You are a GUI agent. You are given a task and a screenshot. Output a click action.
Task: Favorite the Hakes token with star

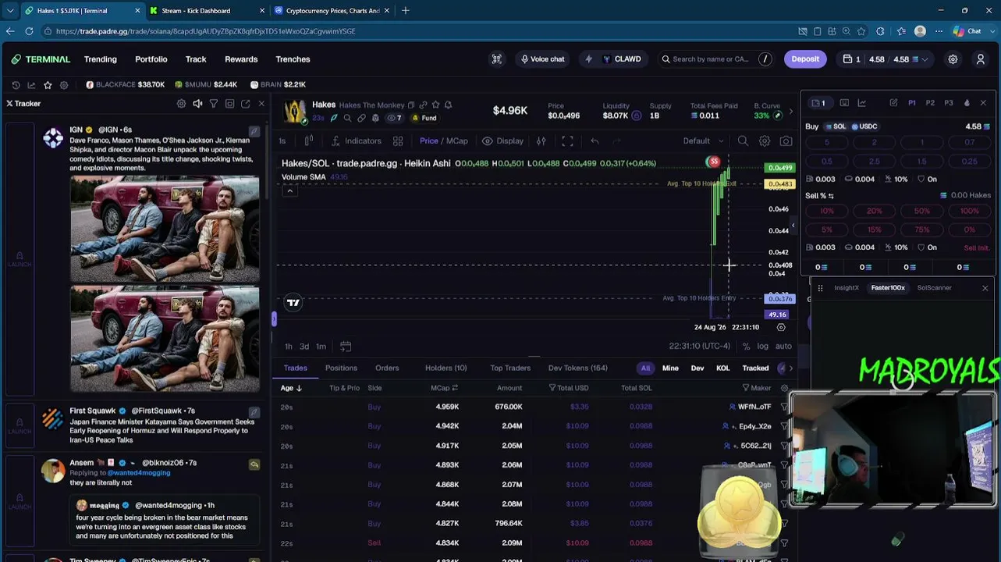coord(435,105)
